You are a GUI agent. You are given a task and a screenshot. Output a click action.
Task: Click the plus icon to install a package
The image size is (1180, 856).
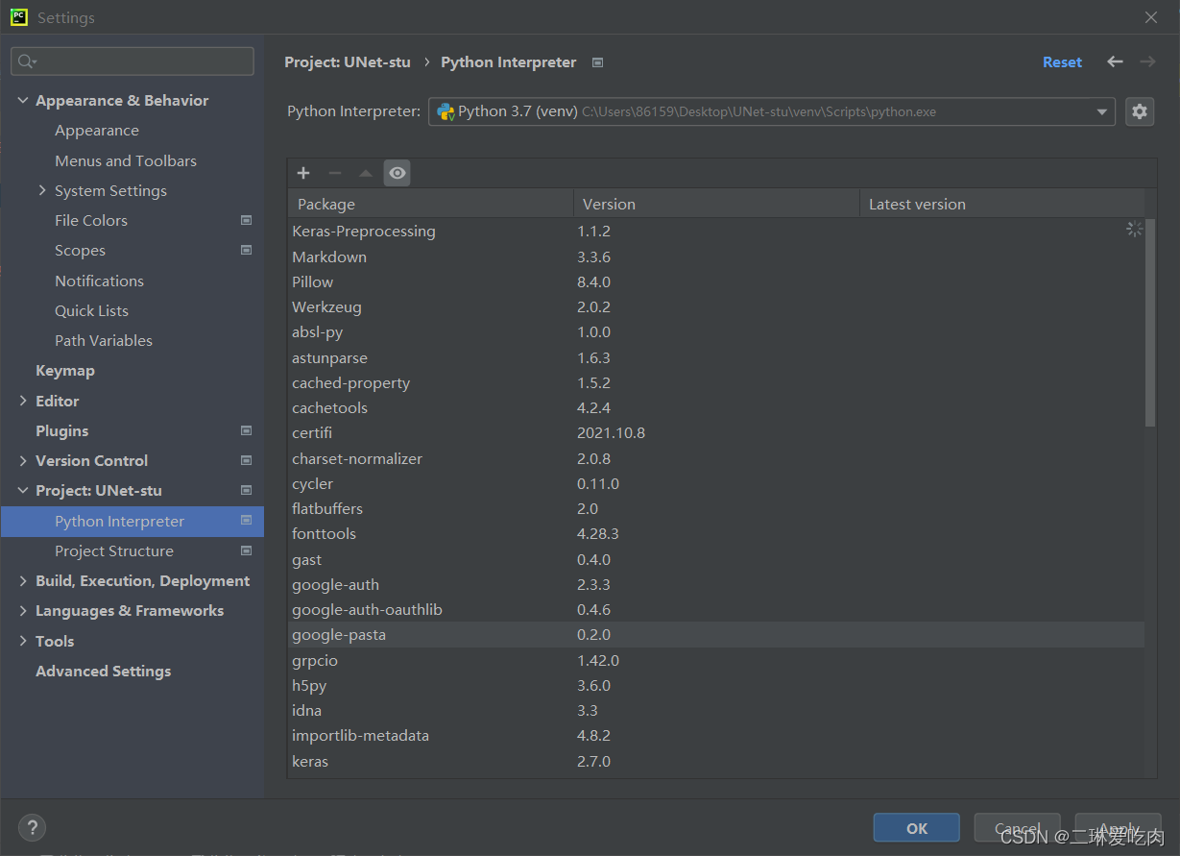pos(303,173)
